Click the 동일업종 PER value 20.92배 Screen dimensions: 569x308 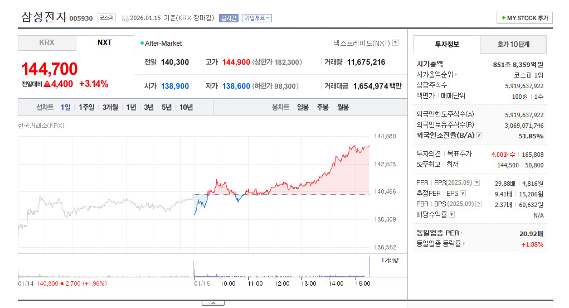[x=531, y=234]
